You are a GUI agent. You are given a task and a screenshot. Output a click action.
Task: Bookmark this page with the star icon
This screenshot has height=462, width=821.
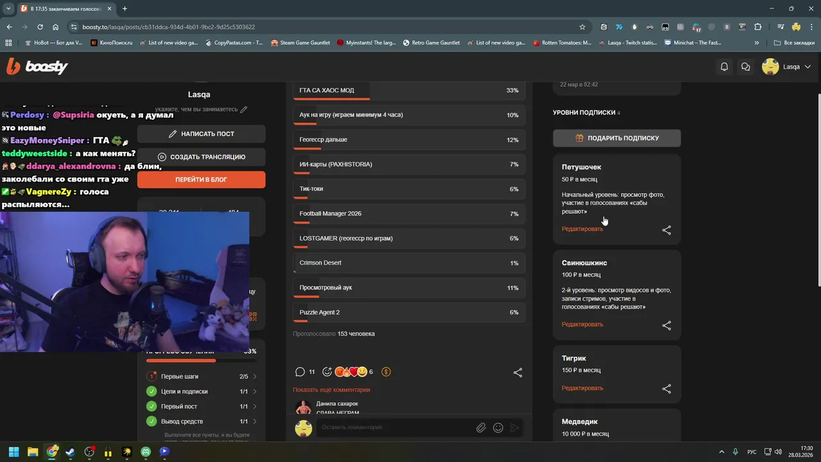[582, 27]
